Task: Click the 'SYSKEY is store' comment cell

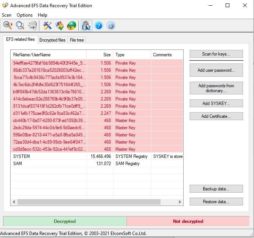Action: (x=168, y=156)
